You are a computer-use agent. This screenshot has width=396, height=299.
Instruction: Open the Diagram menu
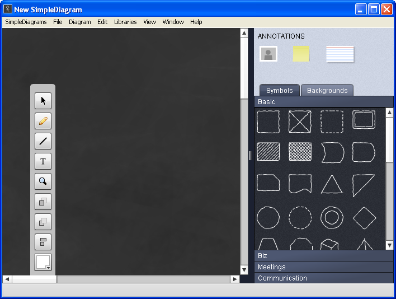tap(80, 22)
